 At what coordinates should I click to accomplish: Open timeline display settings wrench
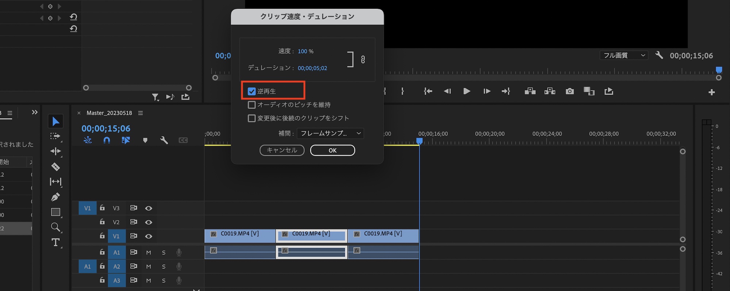[x=164, y=140]
